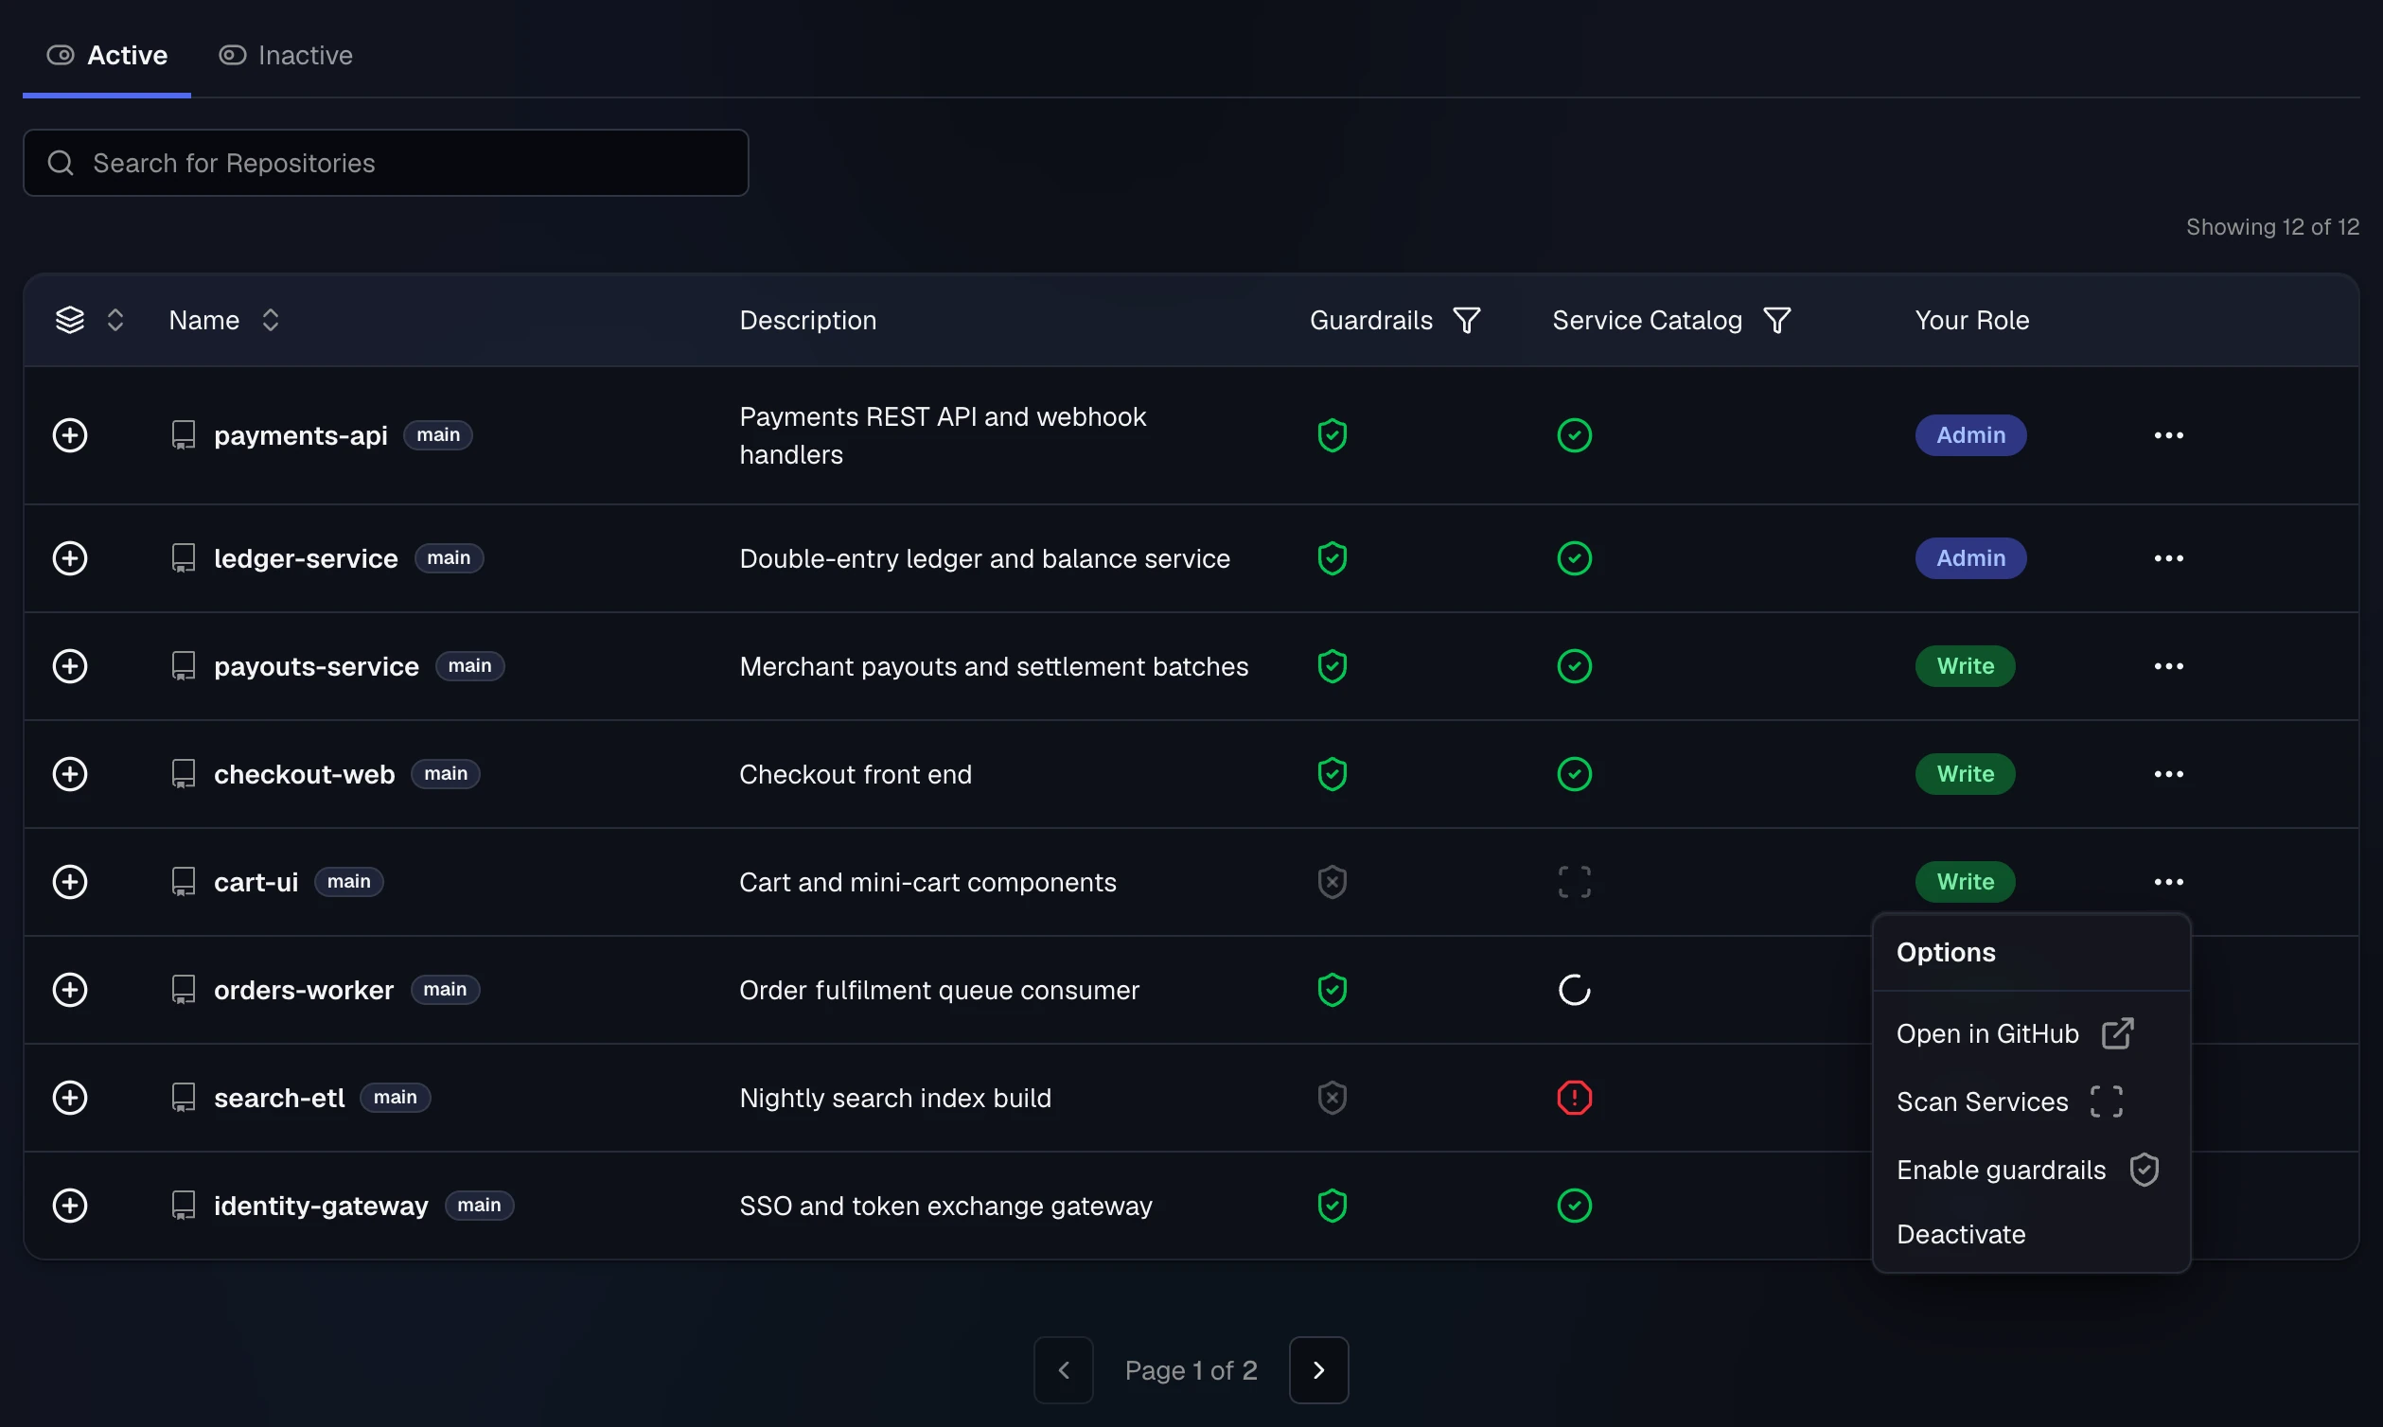Click the grey guardrails shield for search-etl
The image size is (2383, 1427).
point(1332,1097)
